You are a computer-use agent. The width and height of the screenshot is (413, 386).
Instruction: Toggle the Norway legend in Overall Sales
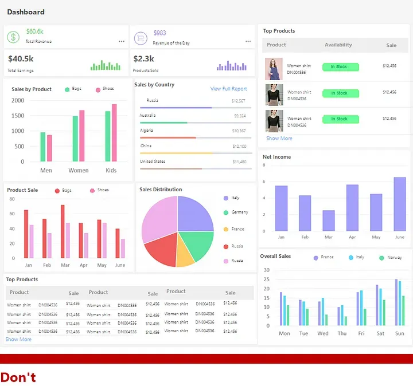(x=391, y=258)
